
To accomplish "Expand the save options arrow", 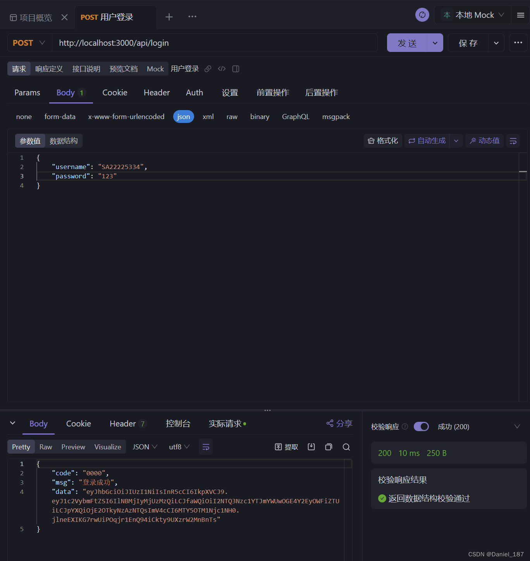I will tap(496, 43).
